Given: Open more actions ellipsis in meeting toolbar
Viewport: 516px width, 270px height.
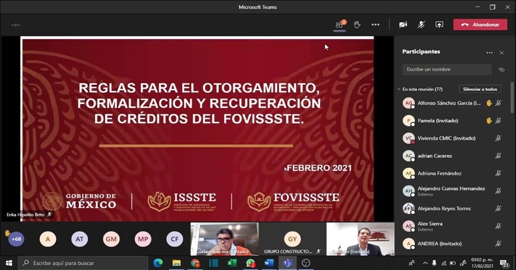Looking at the screenshot, I should [376, 25].
